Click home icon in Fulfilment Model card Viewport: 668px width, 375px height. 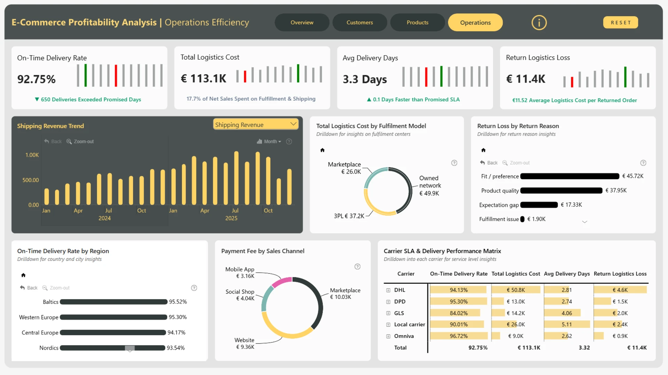coord(322,150)
